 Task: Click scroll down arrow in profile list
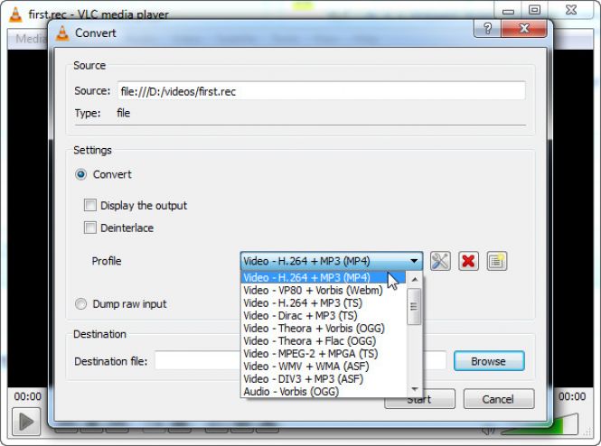414,389
